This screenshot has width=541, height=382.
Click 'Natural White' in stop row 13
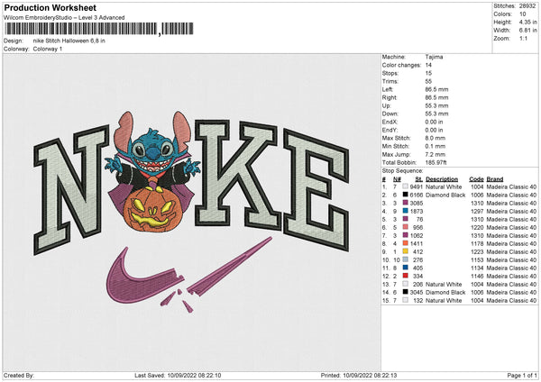tap(444, 285)
